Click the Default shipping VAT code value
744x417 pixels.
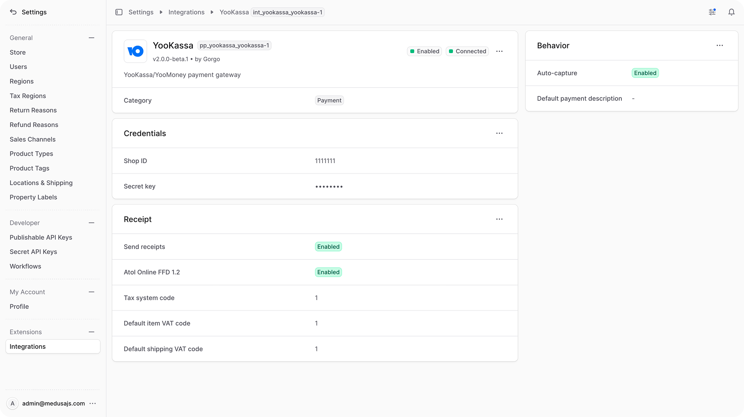(316, 349)
